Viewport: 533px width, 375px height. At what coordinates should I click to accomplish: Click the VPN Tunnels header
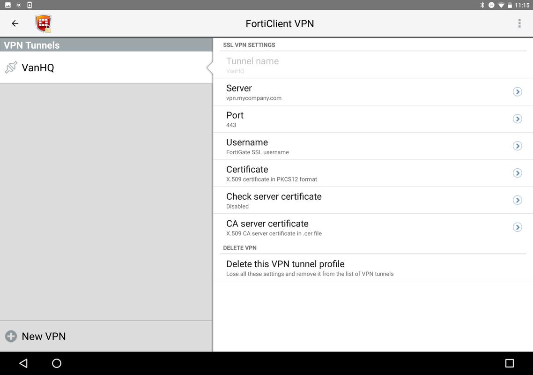106,45
